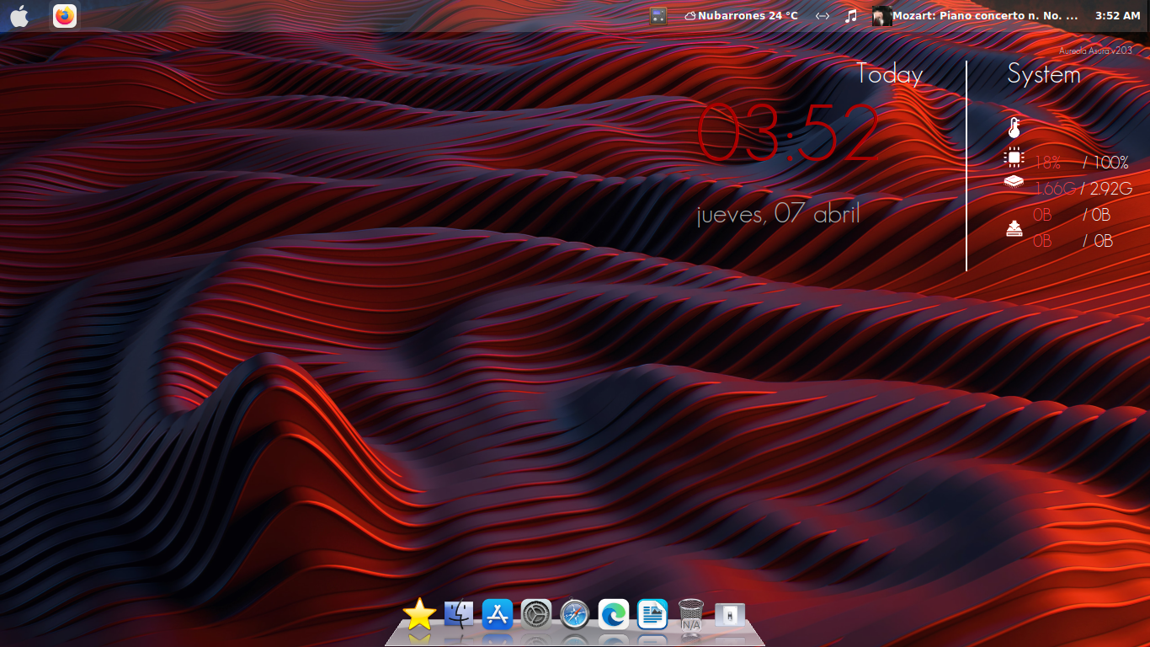Image resolution: width=1150 pixels, height=647 pixels.
Task: Click the CPU chip icon in System widget
Action: click(x=1014, y=158)
